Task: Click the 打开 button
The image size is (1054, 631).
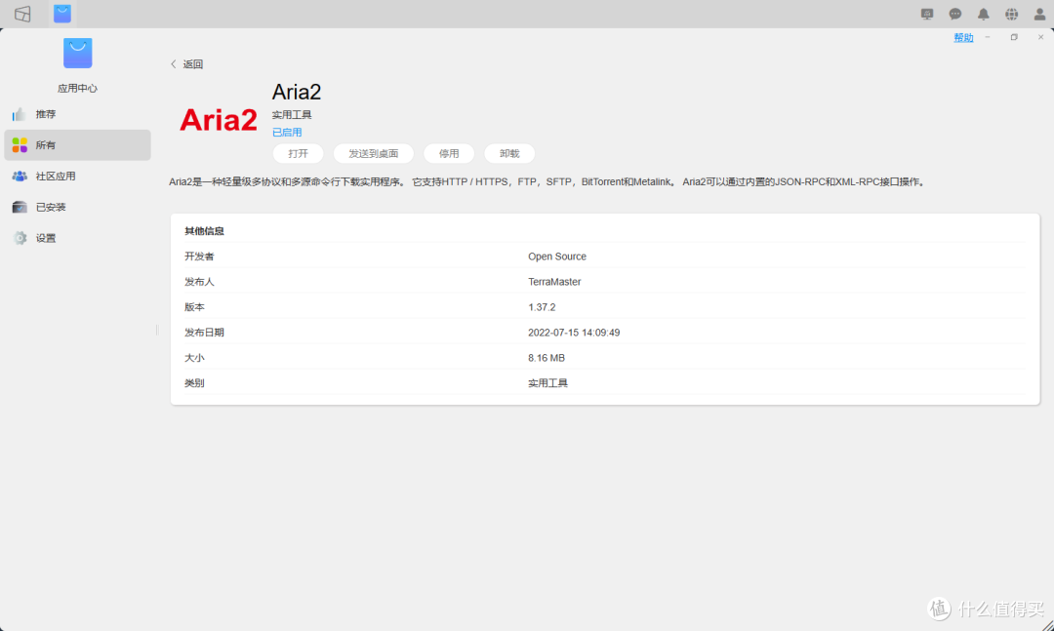Action: (x=298, y=153)
